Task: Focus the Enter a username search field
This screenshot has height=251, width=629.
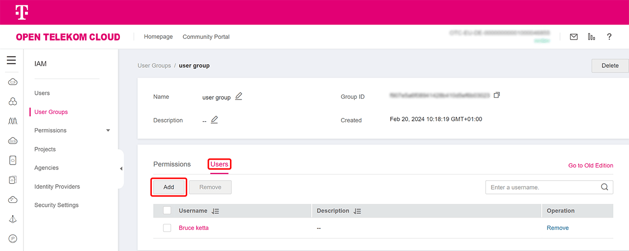Action: pyautogui.click(x=541, y=187)
